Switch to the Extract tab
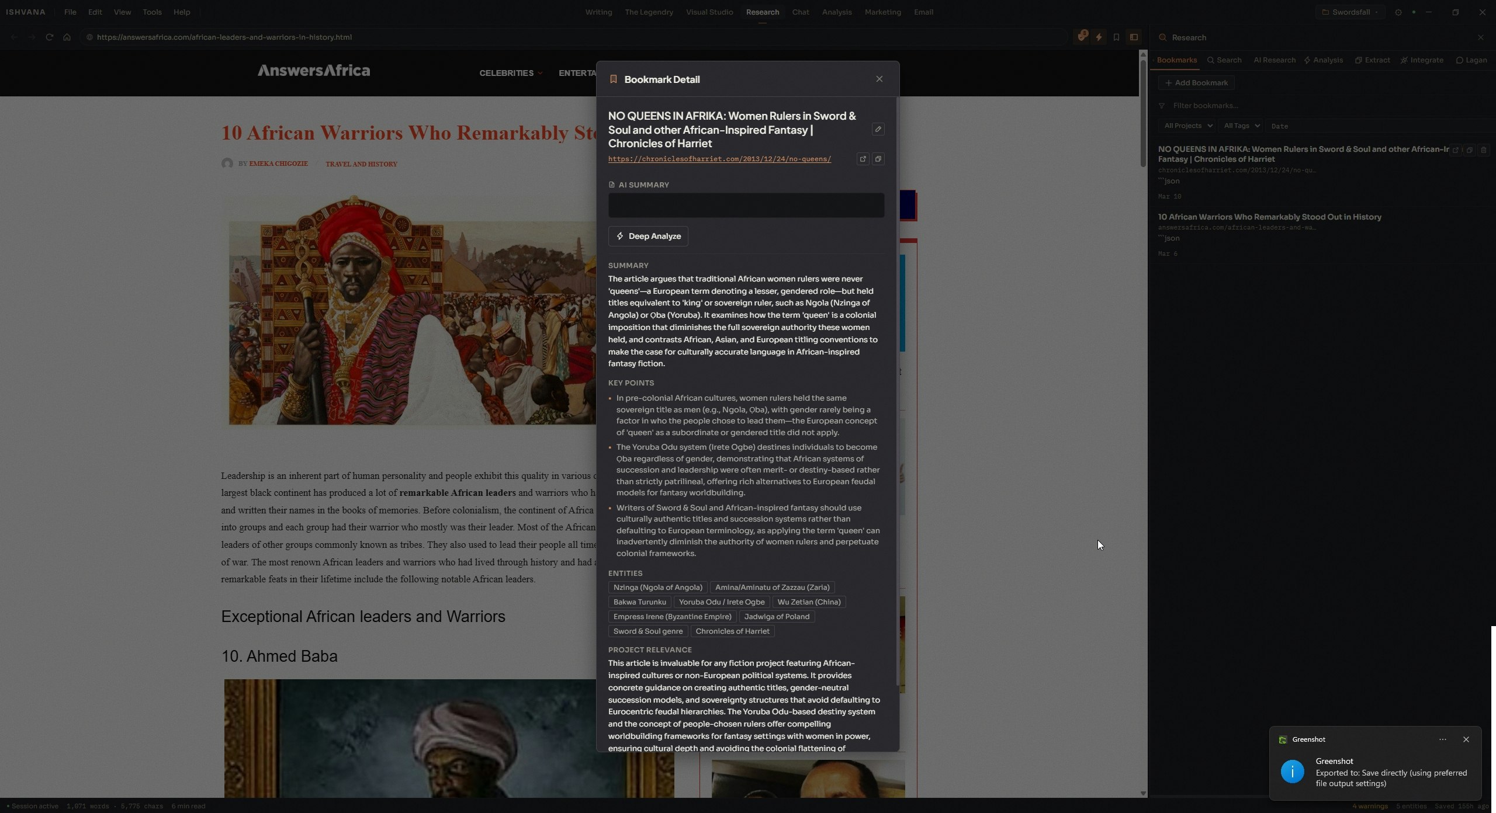The width and height of the screenshot is (1496, 813). click(1372, 60)
